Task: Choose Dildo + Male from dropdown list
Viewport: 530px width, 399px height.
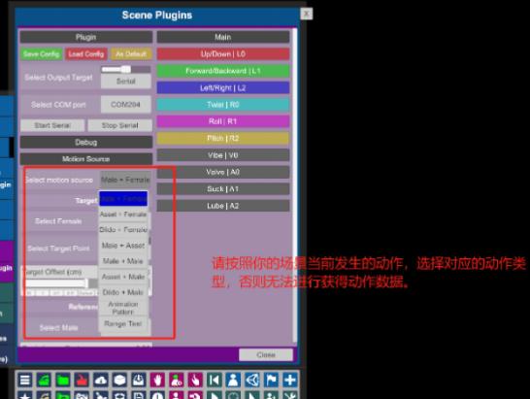Action: click(123, 292)
